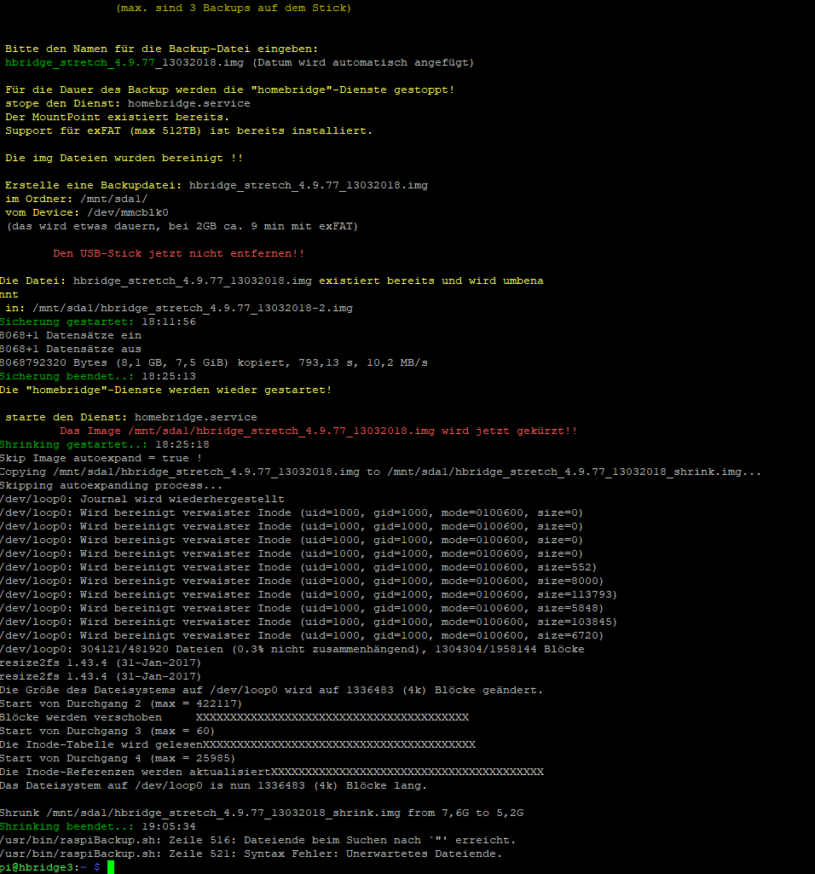Click the 'Journal wird wiederhergestellt' line

click(142, 499)
